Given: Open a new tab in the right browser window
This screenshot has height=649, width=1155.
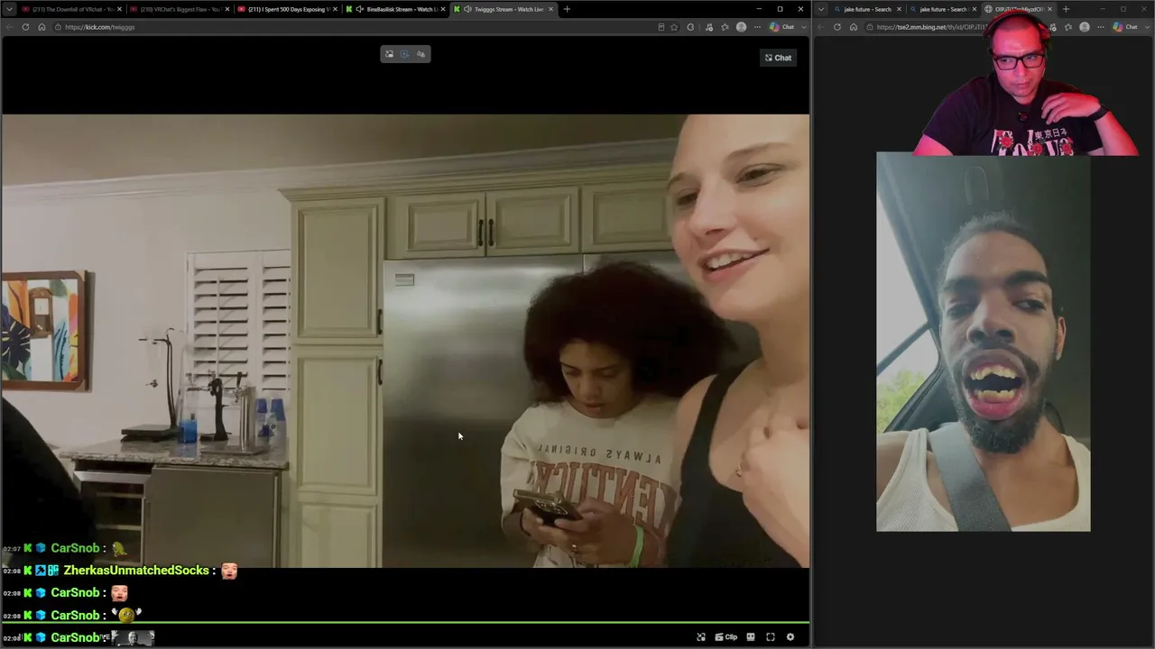Looking at the screenshot, I should click(1066, 9).
